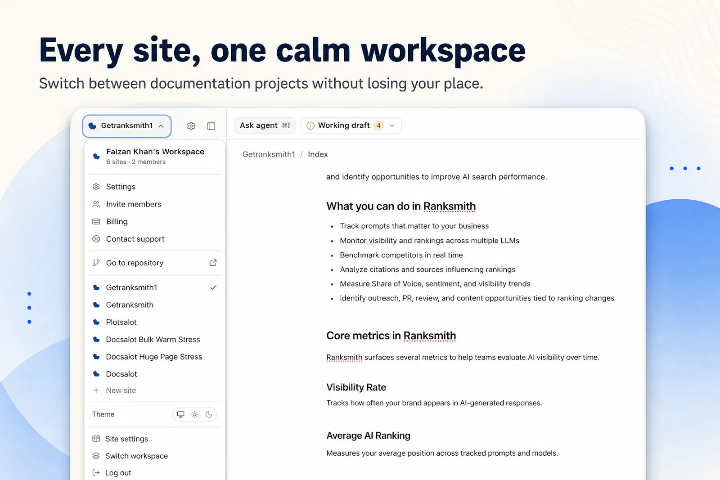720x480 pixels.
Task: Click the checkmark next to Getranksmith1
Action: (x=213, y=287)
